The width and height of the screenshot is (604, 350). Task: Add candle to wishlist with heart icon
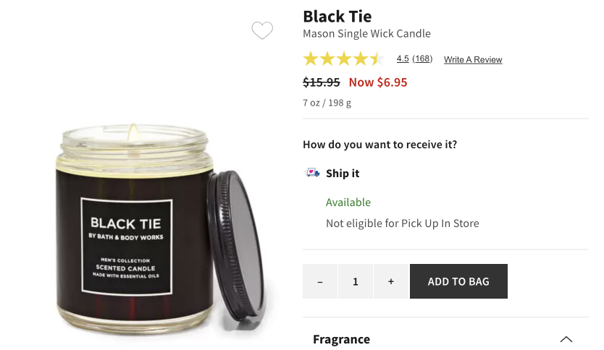coord(262,30)
